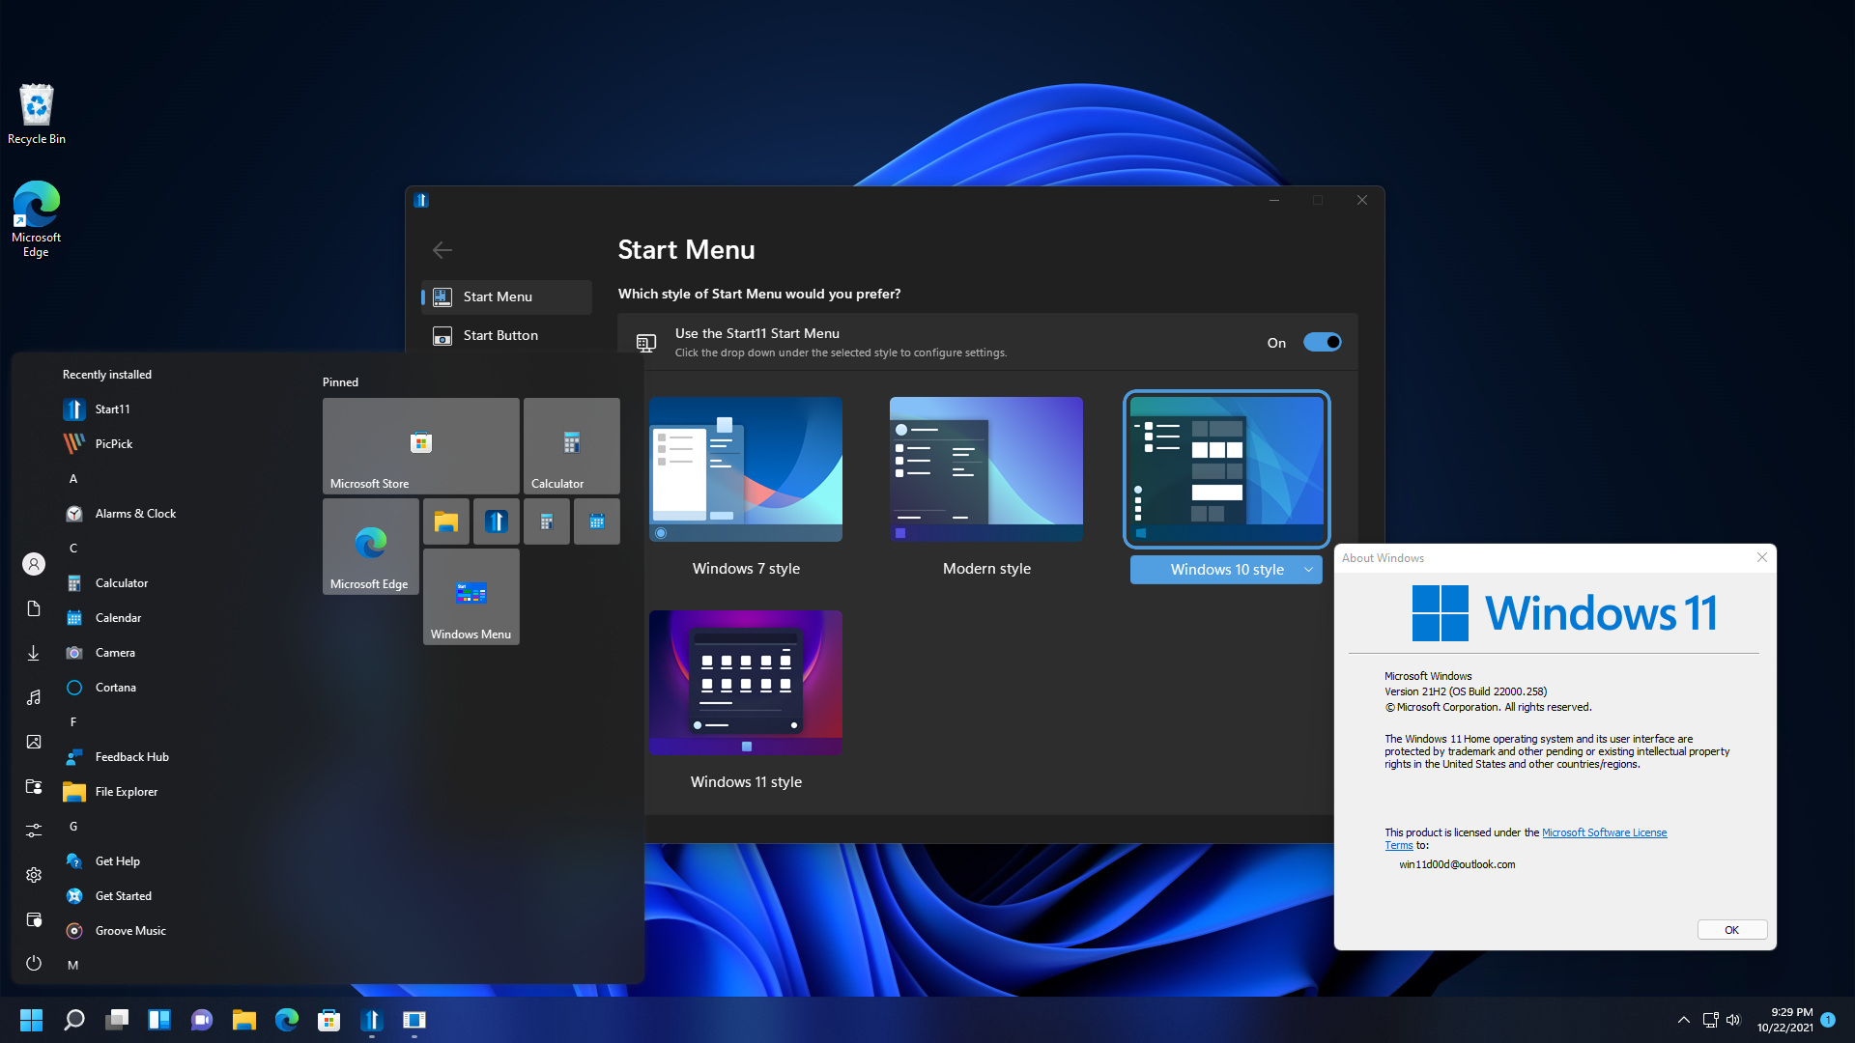
Task: Open Start11 from taskbar
Action: [x=371, y=1019]
